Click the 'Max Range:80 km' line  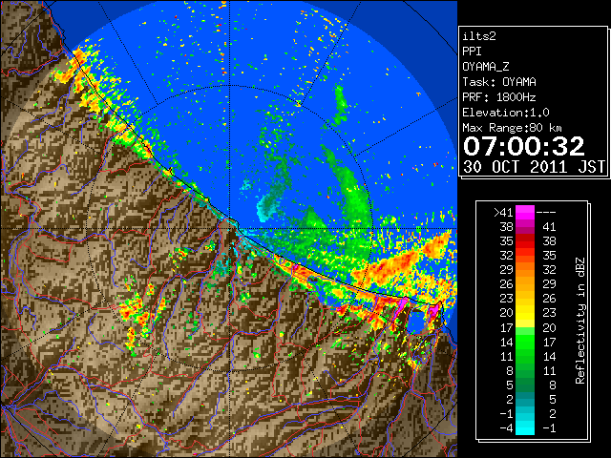[x=512, y=128]
